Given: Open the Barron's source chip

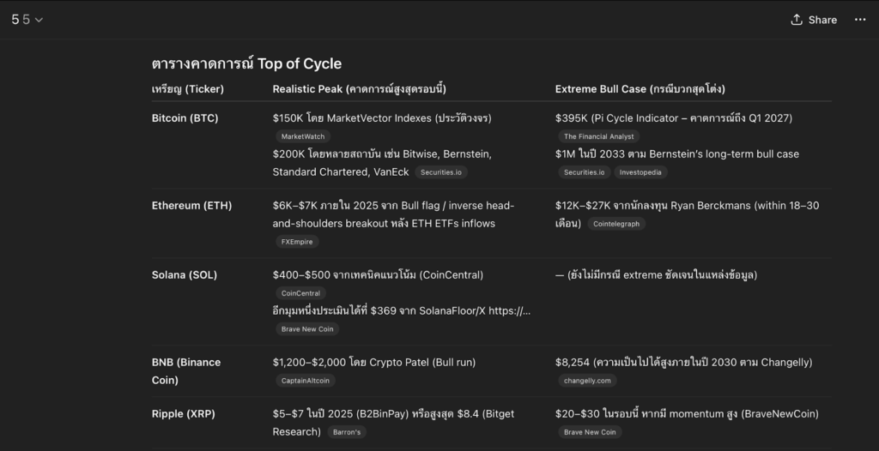Looking at the screenshot, I should coord(347,432).
